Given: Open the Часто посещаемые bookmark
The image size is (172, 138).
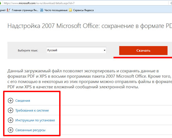Looking at the screenshot, I should pos(56,10).
